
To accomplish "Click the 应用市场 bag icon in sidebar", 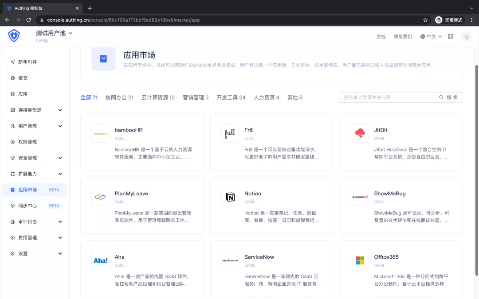I will click(12, 190).
